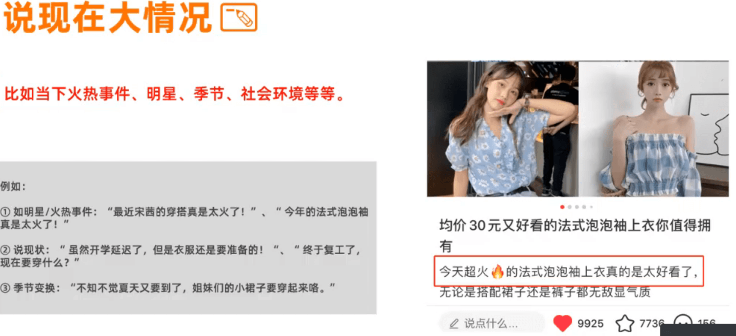Type a comment in the 说点什么 field
This screenshot has height=336, width=736.
pyautogui.click(x=492, y=323)
